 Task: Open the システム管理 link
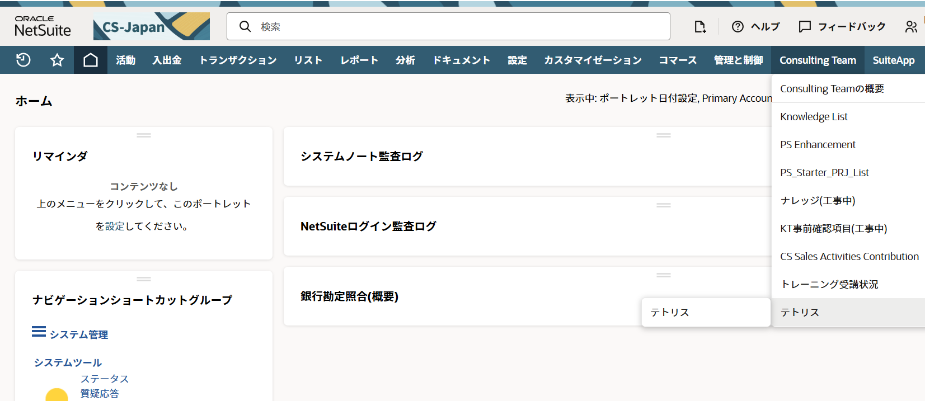(79, 334)
